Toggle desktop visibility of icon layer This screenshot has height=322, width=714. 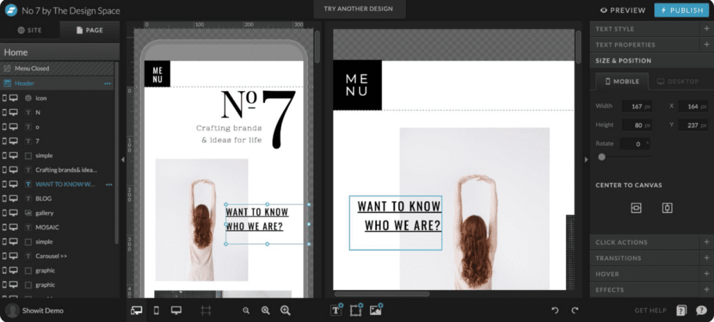(x=14, y=97)
